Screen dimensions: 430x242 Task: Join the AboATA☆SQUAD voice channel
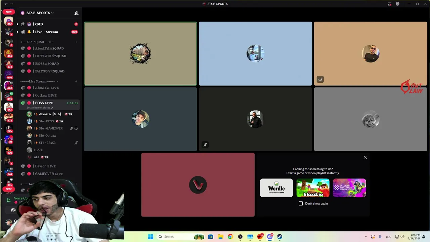(x=49, y=48)
